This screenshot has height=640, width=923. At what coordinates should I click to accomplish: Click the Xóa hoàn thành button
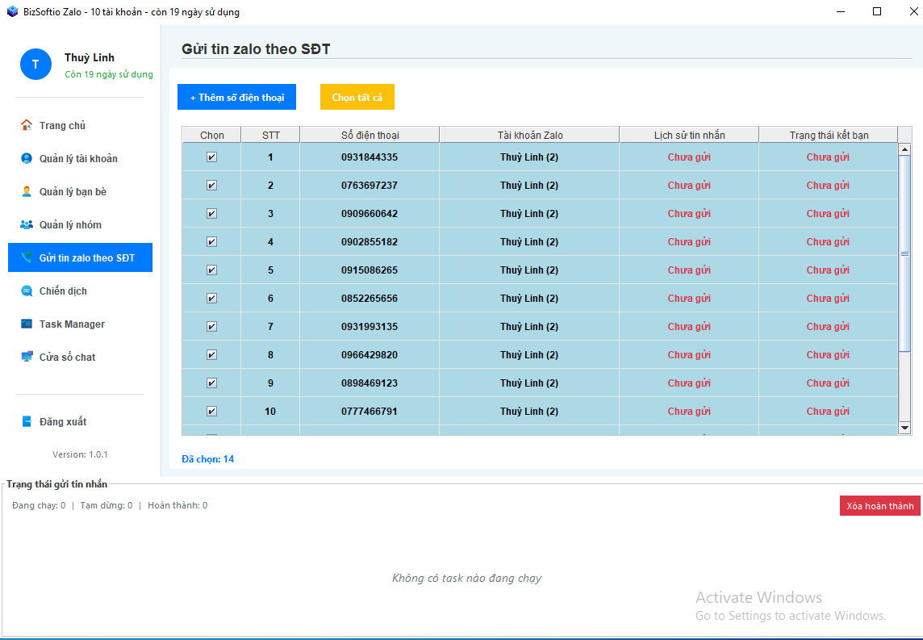click(x=879, y=506)
